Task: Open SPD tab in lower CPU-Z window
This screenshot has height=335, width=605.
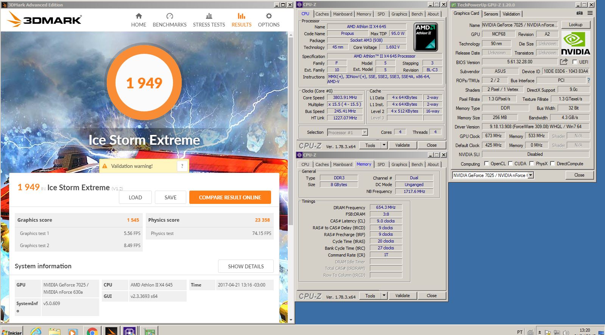Action: [381, 164]
